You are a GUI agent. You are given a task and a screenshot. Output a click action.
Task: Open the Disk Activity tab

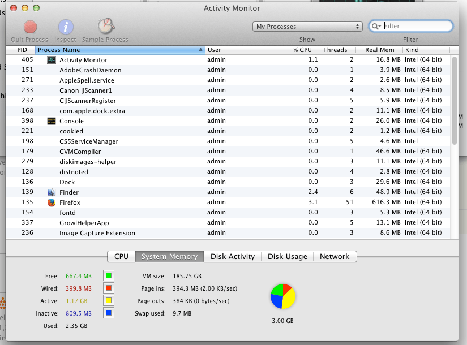[x=233, y=257]
